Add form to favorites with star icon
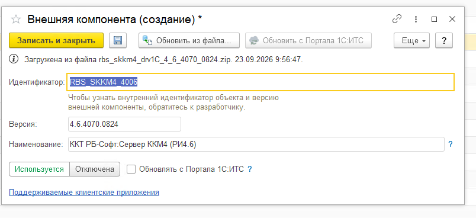 [16, 20]
